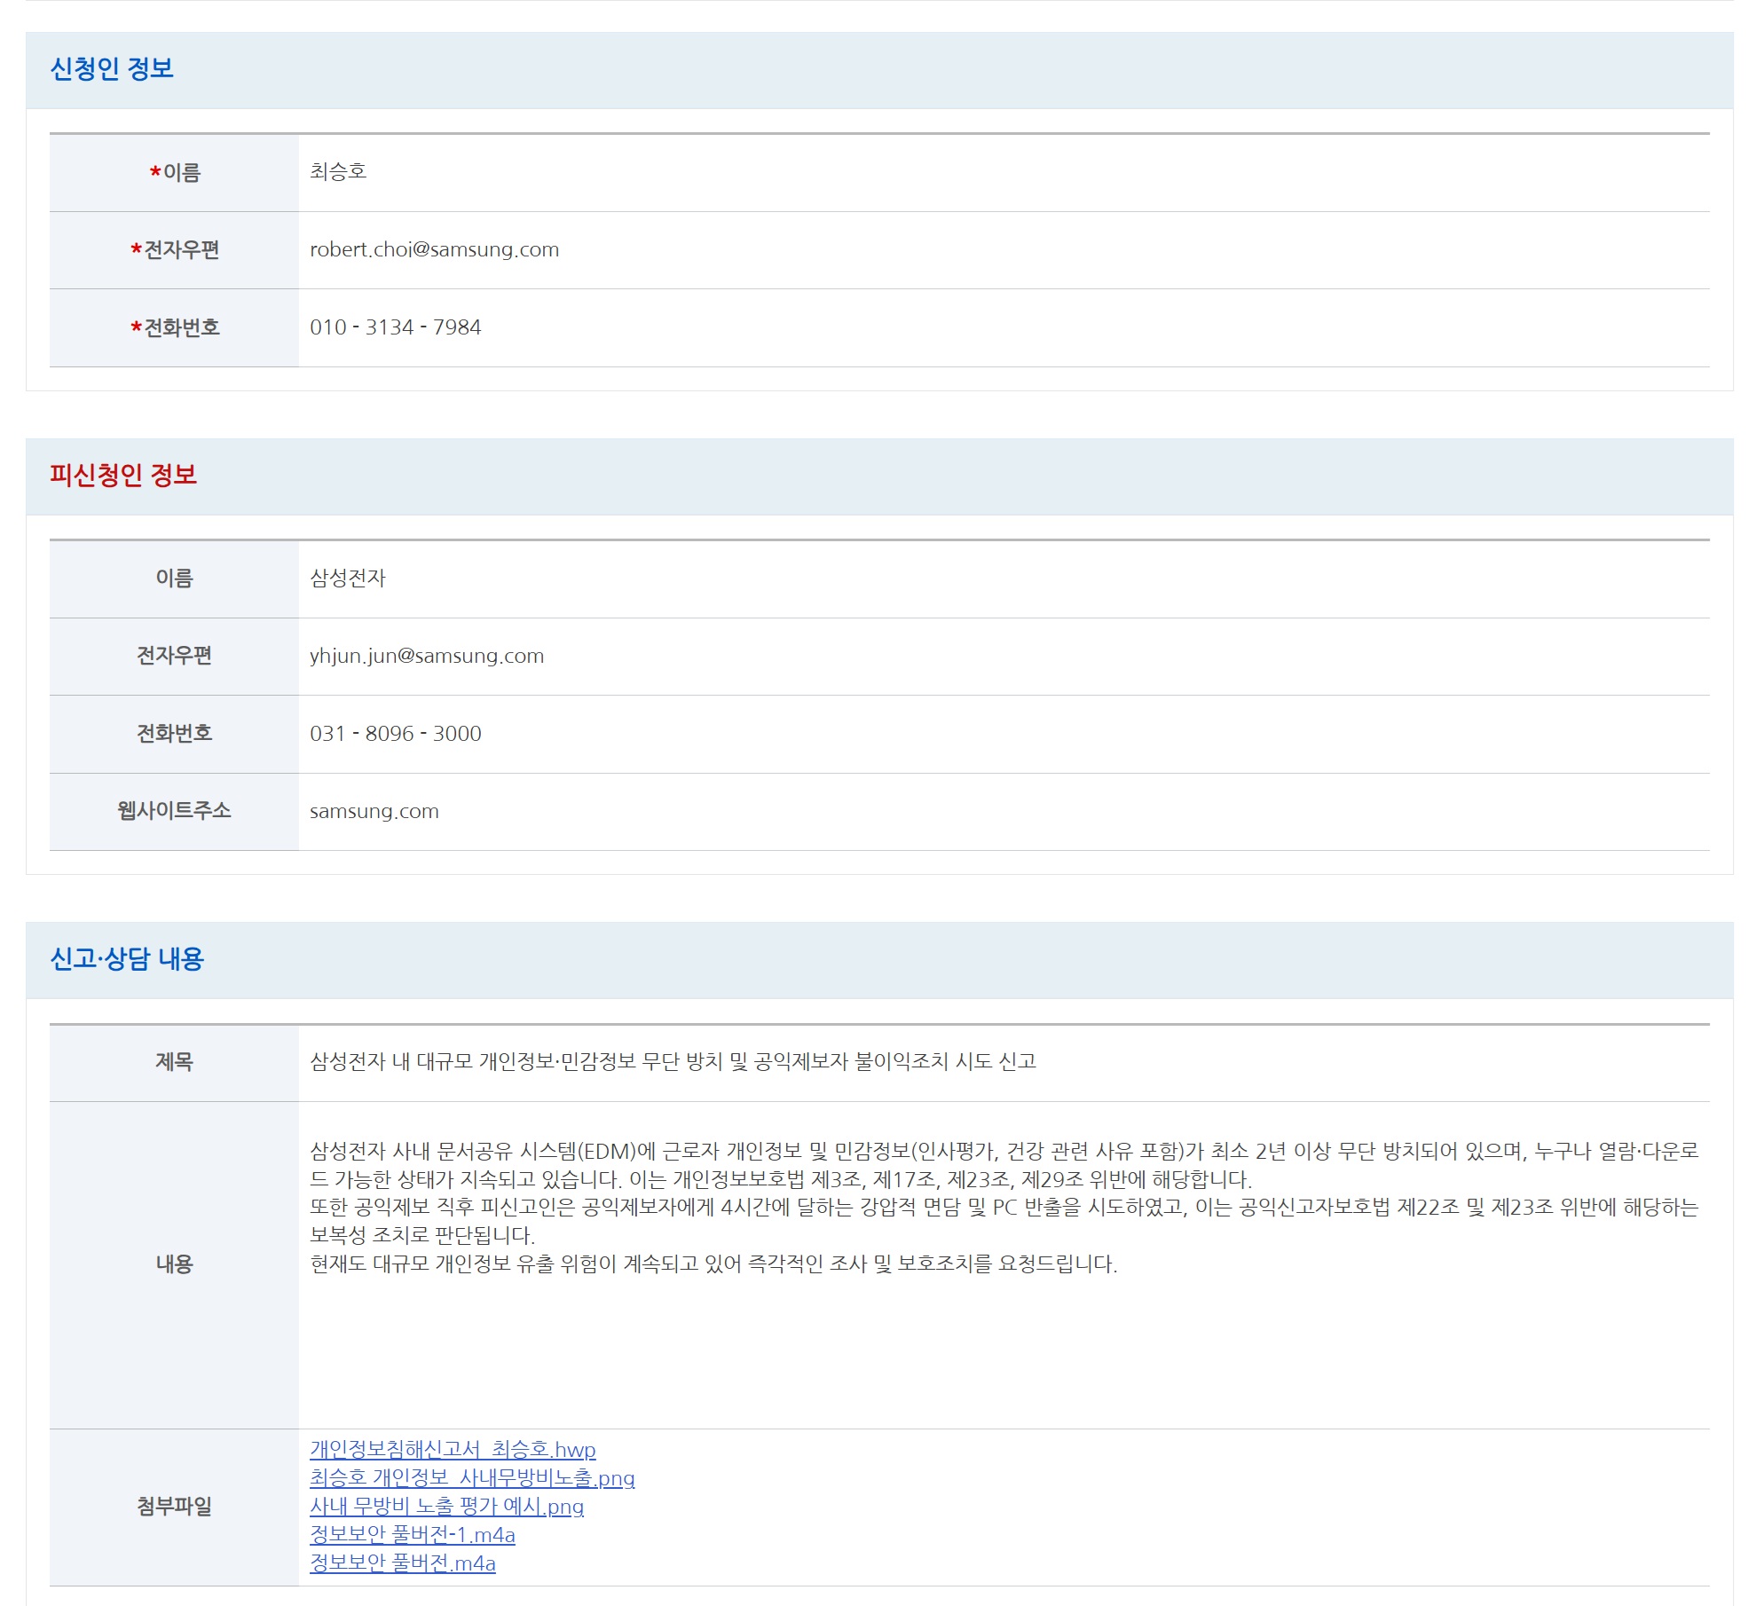Click the report content paragraph in 내용 row
Image resolution: width=1764 pixels, height=1606 pixels.
coord(1003,1207)
